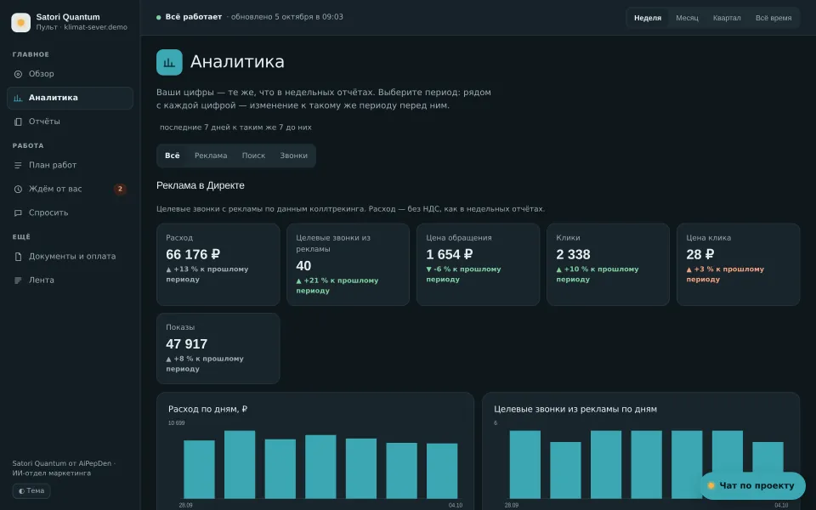Click the 10 699 axis label
This screenshot has width=816, height=510.
click(177, 423)
